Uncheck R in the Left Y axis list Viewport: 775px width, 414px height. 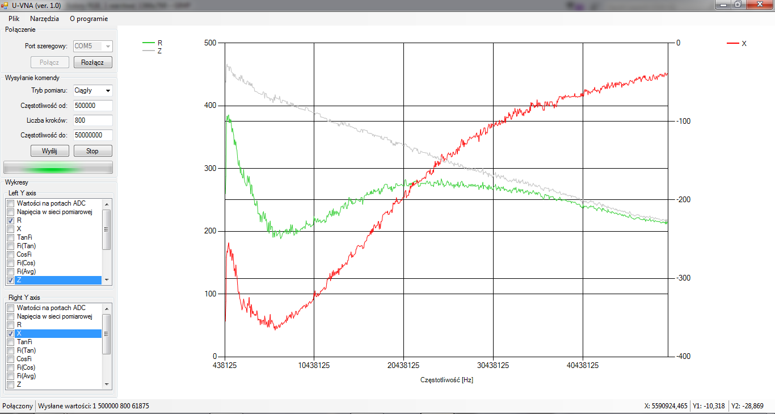click(x=11, y=220)
